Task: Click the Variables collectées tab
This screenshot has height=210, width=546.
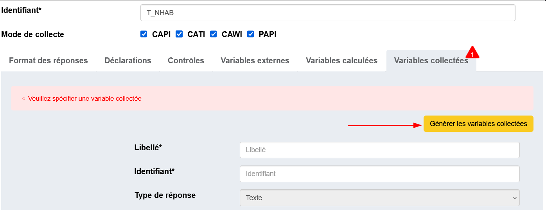Action: pos(431,61)
